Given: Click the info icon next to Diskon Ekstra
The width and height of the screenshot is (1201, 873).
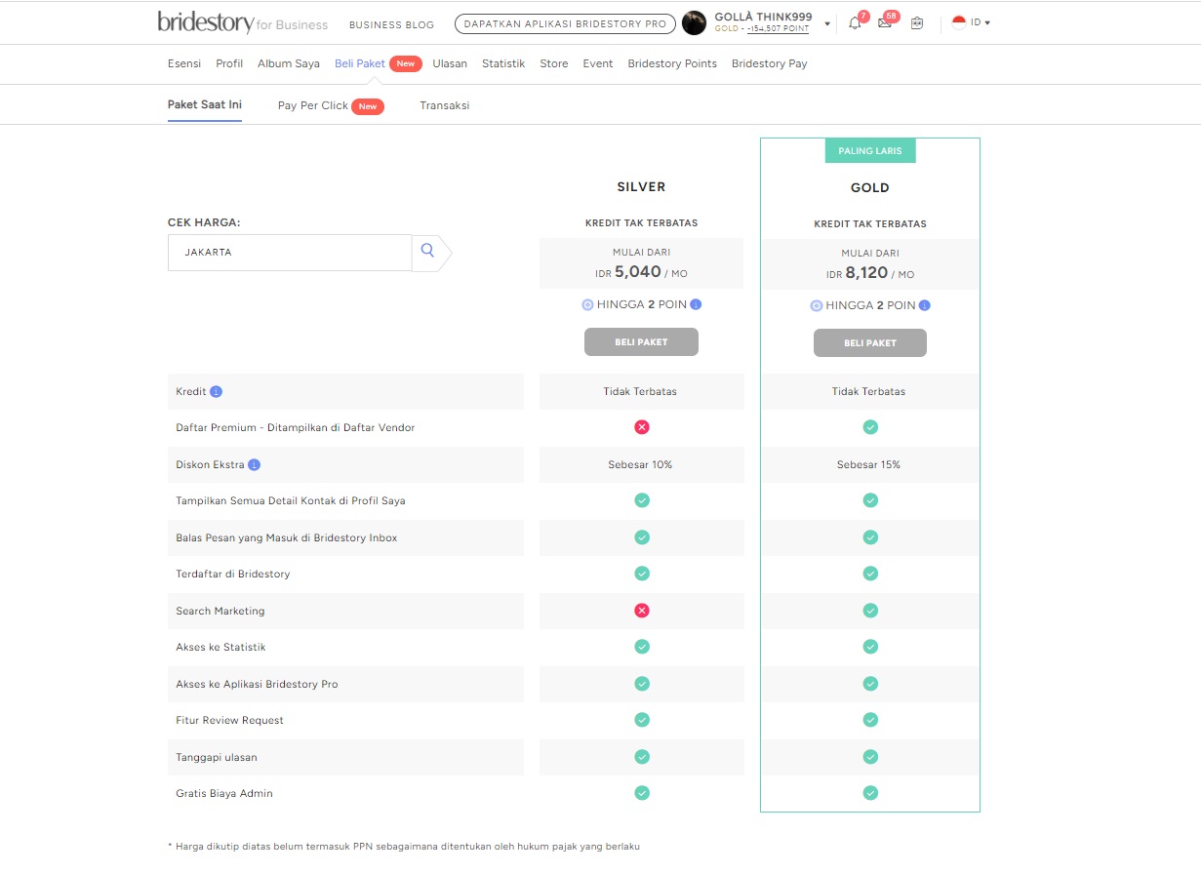Looking at the screenshot, I should pyautogui.click(x=254, y=464).
